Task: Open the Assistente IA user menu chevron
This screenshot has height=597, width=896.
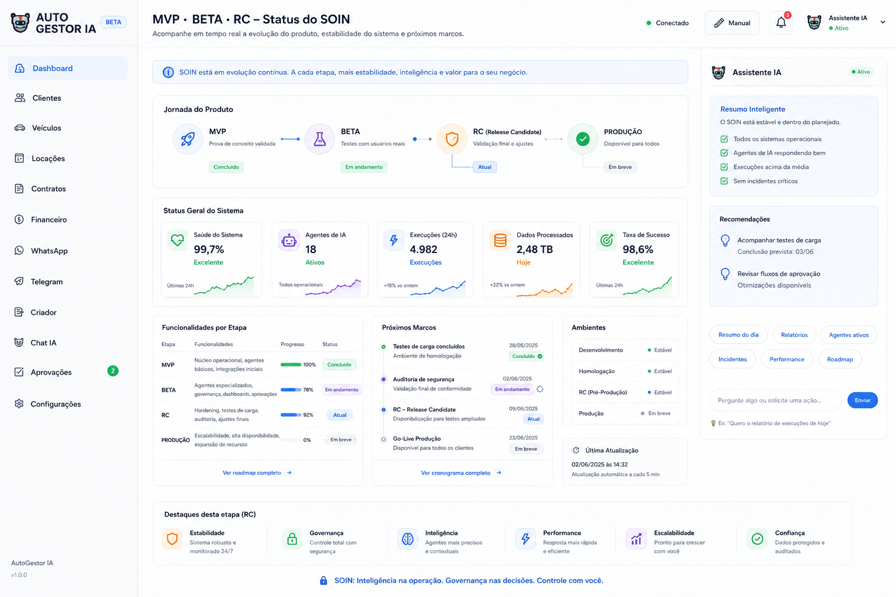Action: point(883,22)
